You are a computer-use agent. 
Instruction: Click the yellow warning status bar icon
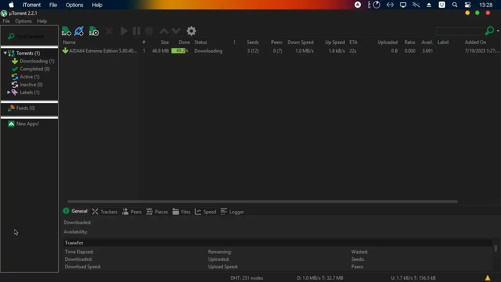point(488,278)
